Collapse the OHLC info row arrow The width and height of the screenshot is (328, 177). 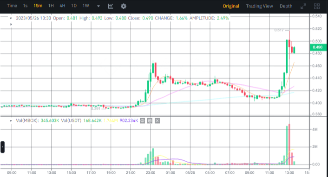coord(11,19)
